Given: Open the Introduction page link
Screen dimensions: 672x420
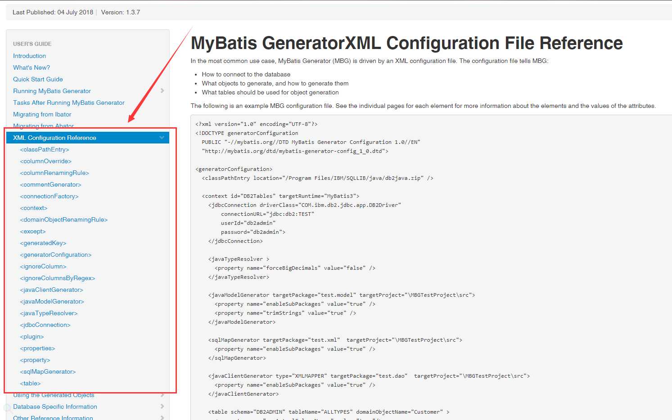Looking at the screenshot, I should pos(29,56).
